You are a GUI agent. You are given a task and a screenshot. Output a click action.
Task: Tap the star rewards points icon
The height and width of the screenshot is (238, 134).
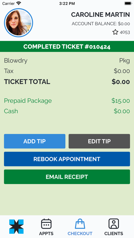[x=115, y=32]
